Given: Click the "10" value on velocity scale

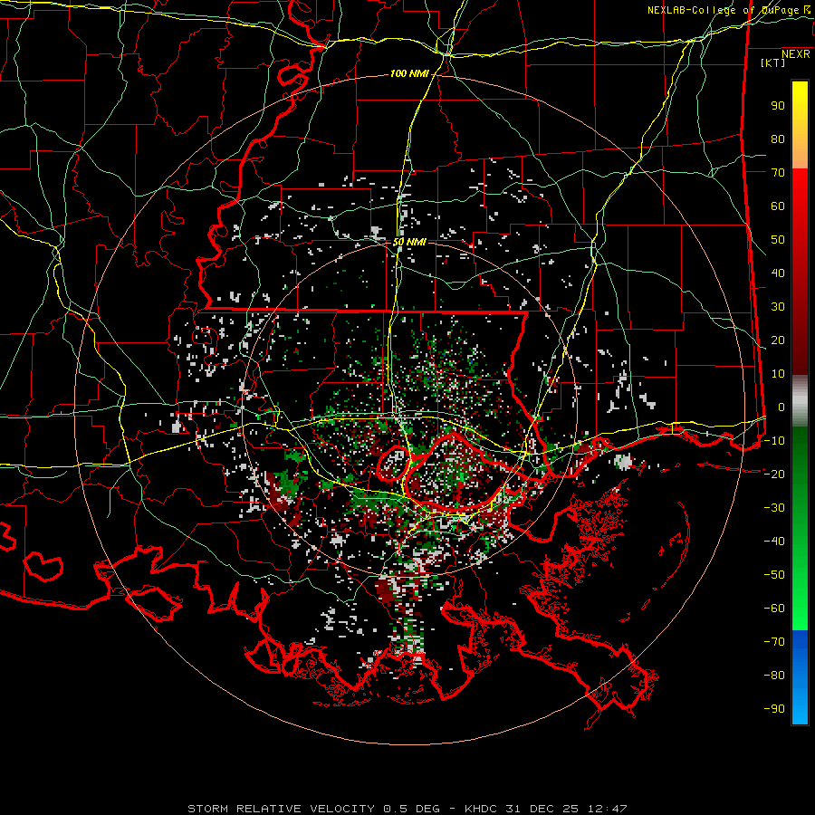Looking at the screenshot, I should pyautogui.click(x=778, y=374).
